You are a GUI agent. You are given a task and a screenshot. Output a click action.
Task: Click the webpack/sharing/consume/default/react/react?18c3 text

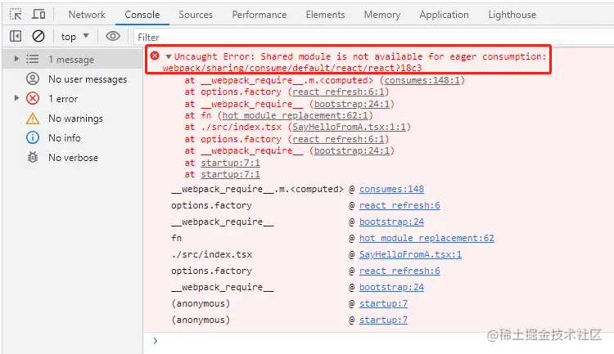[x=292, y=68]
